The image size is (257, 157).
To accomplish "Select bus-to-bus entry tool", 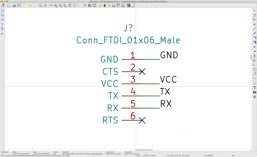I will [x=254, y=42].
